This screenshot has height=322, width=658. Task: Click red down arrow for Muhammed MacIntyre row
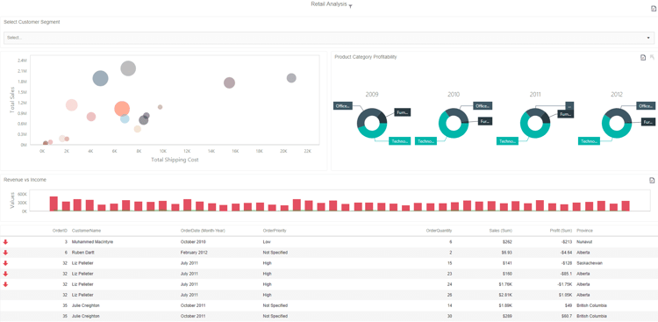click(5, 242)
